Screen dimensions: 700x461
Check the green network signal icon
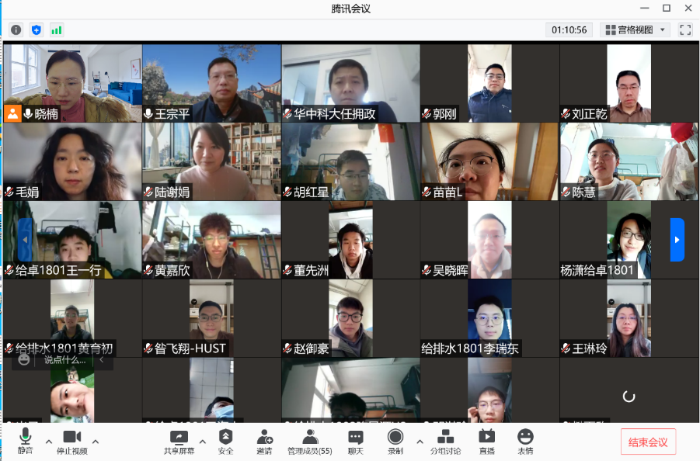(57, 29)
